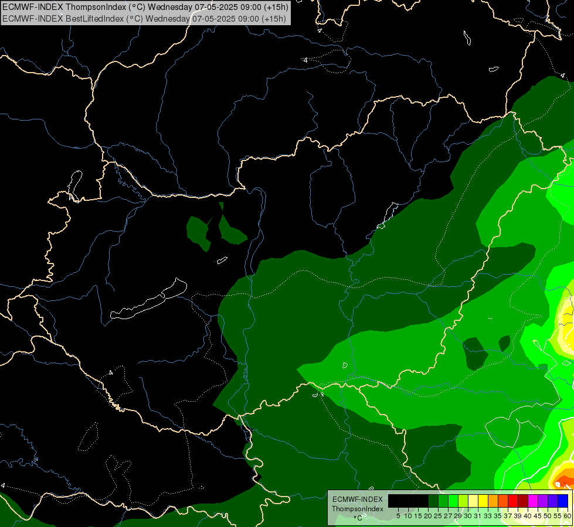This screenshot has height=527, width=574.
Task: Select the magenta 40–45 legend swatch
Action: click(x=533, y=501)
